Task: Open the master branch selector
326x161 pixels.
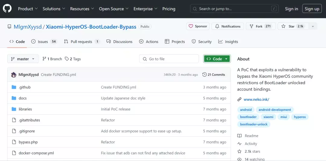Action: (23, 59)
